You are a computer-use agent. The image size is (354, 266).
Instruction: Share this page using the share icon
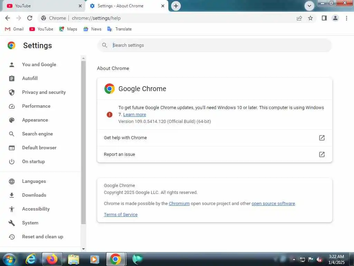pyautogui.click(x=299, y=18)
